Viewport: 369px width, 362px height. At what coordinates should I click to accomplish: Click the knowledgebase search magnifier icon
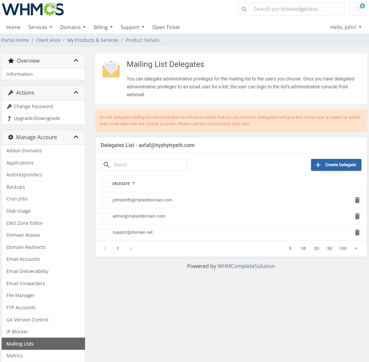tap(244, 9)
